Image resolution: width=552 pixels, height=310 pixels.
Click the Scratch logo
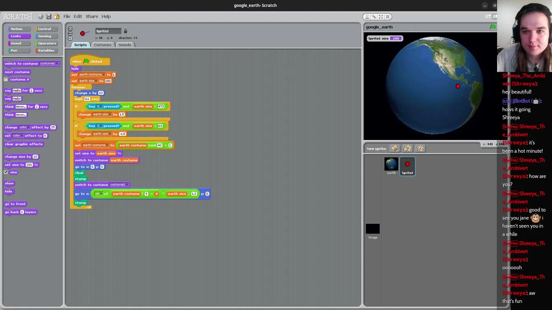coord(18,16)
